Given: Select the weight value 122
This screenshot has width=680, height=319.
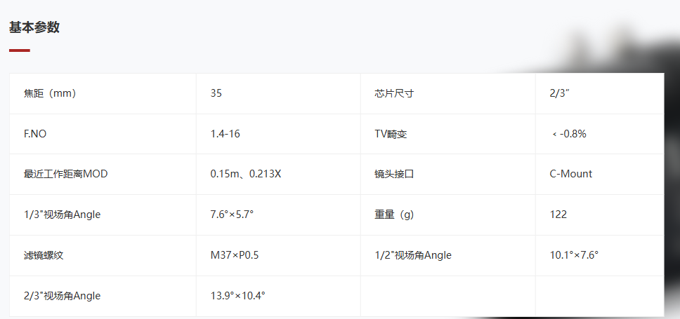Looking at the screenshot, I should tap(558, 215).
